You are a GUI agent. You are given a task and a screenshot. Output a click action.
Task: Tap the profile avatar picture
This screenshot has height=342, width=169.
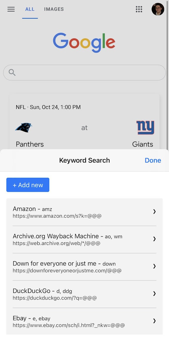point(158,9)
